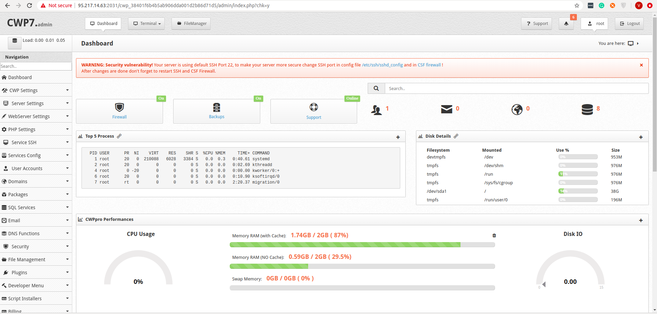657x314 pixels.
Task: Click the Logout button
Action: (x=629, y=24)
